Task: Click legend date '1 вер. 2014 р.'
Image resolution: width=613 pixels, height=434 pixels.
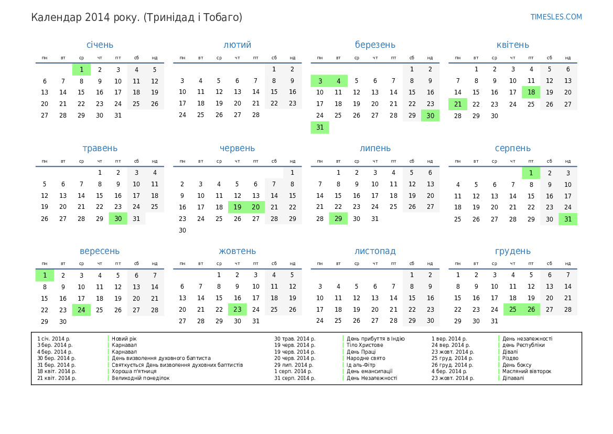Action: (449, 338)
